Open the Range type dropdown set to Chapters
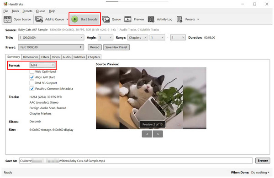The image size is (274, 178). click(x=138, y=37)
